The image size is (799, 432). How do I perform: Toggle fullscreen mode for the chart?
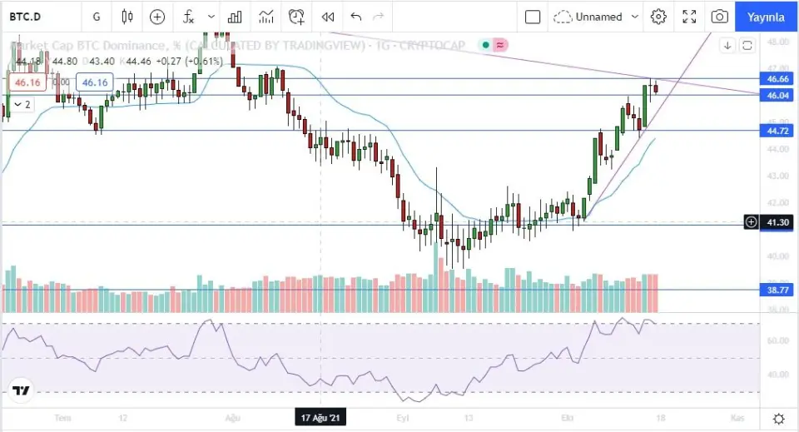[x=689, y=17]
